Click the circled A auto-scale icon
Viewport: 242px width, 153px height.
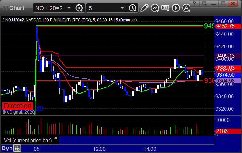pyautogui.click(x=186, y=8)
